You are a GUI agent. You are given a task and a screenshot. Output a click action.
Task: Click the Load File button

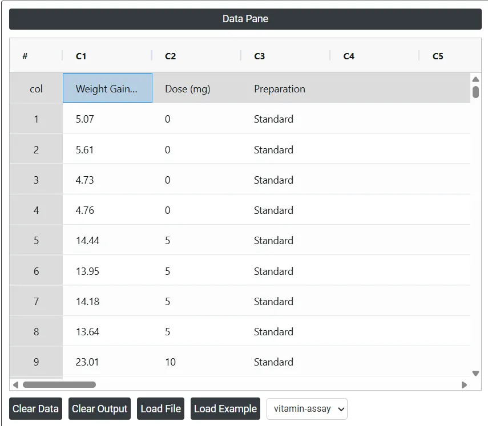tap(160, 408)
